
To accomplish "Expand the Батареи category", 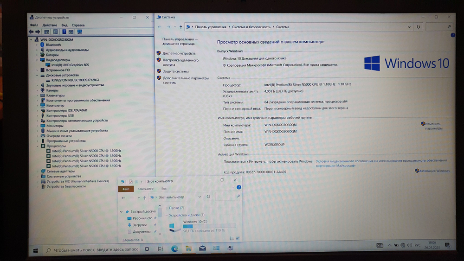I will point(37,55).
